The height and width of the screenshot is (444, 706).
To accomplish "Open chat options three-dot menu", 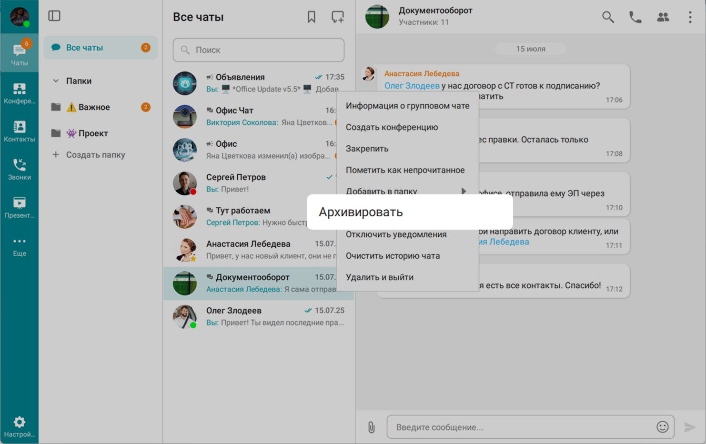I will pyautogui.click(x=690, y=17).
